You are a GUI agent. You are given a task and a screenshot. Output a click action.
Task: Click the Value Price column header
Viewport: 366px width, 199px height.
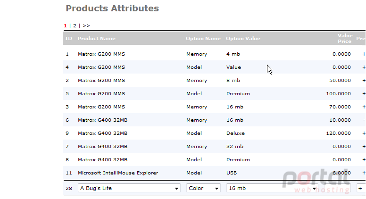coord(345,39)
